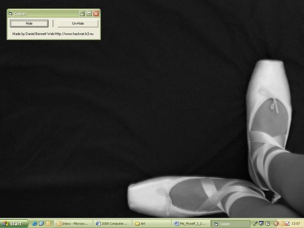
Task: Open Outlook from Quick Launch bar
Action: tap(48, 224)
